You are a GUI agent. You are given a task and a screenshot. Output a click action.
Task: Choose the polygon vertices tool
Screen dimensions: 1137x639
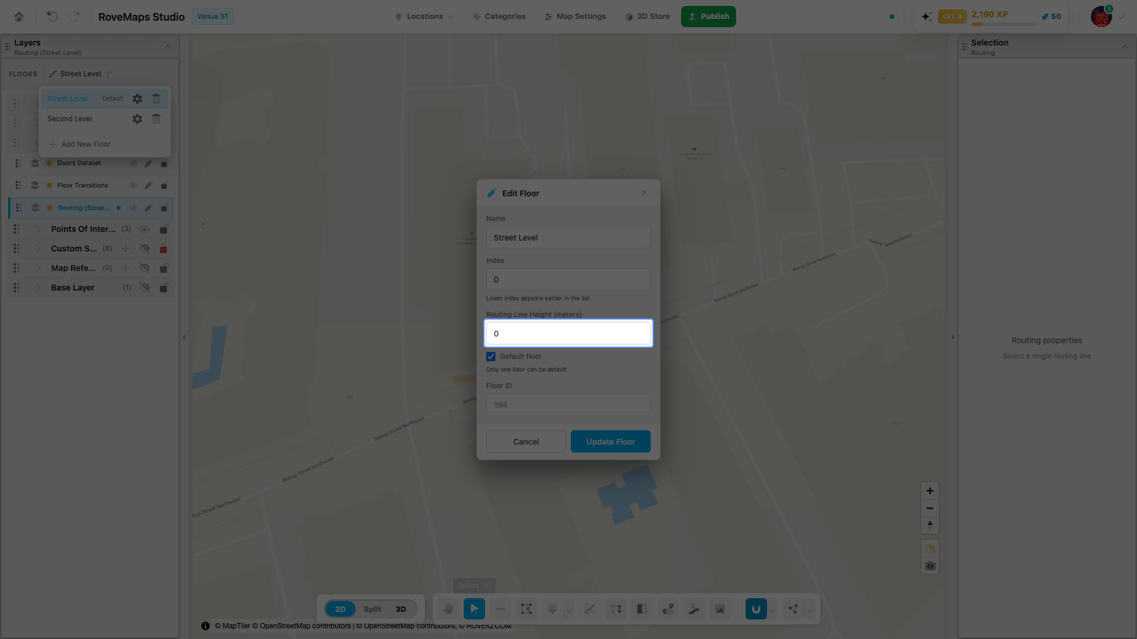[x=526, y=609]
